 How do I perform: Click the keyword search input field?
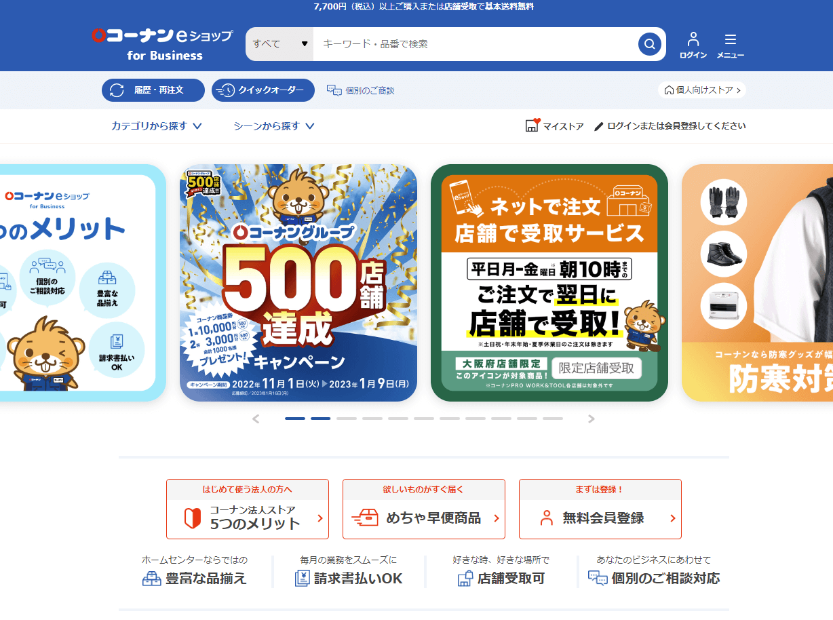pyautogui.click(x=475, y=44)
